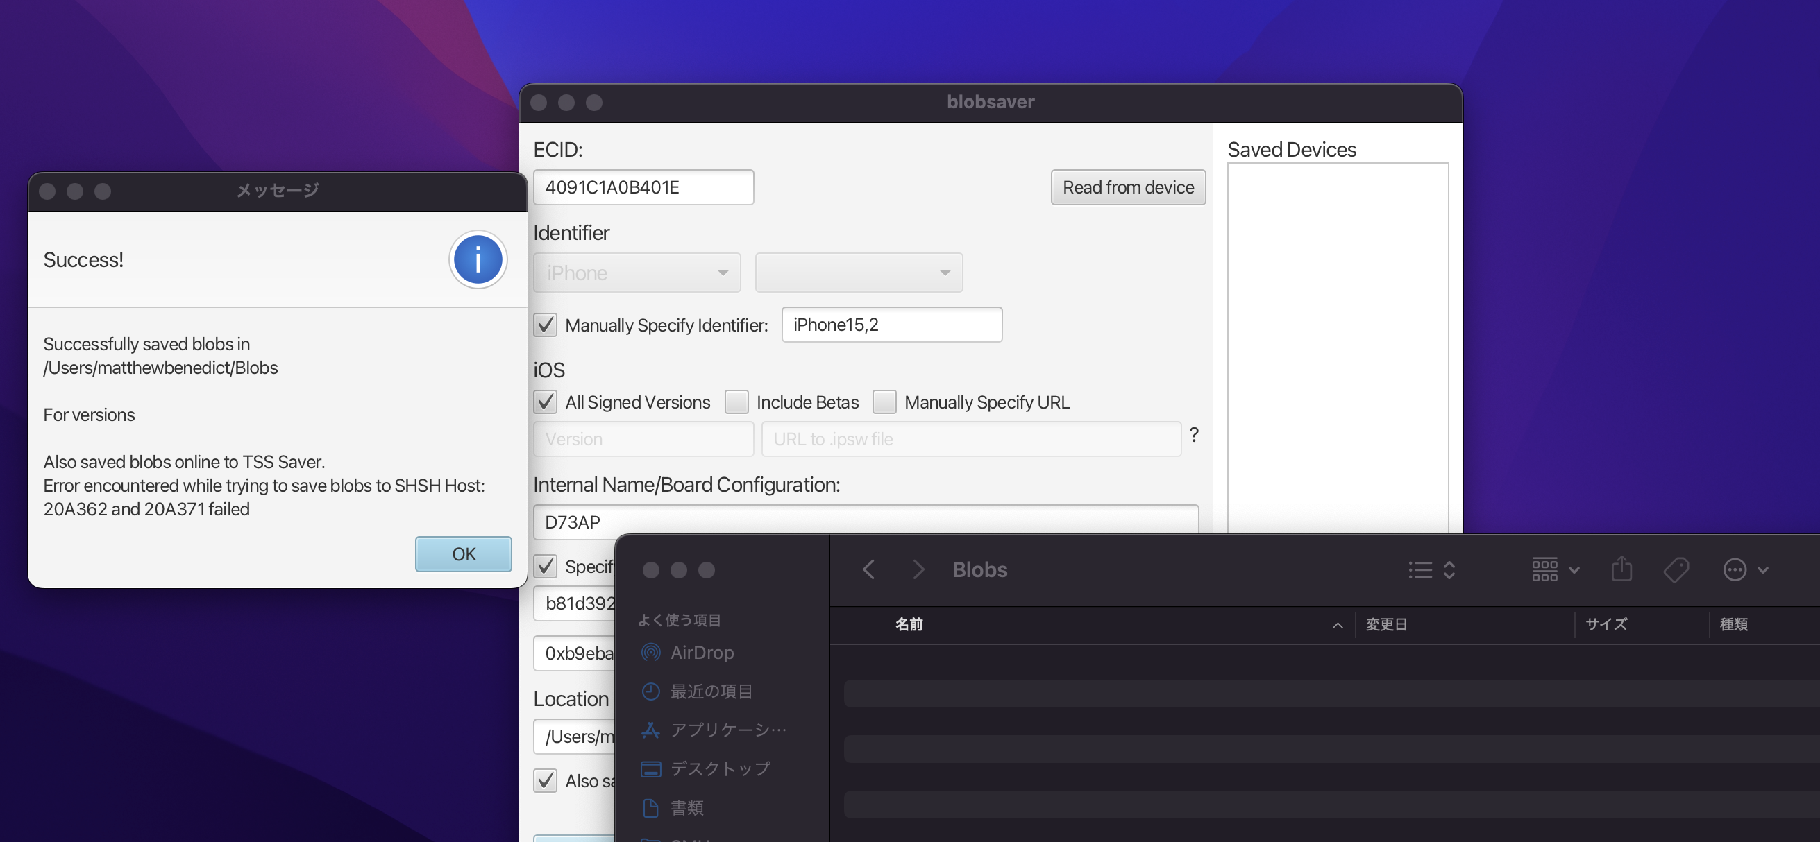Click the Read from device button
This screenshot has height=842, width=1820.
coord(1127,187)
